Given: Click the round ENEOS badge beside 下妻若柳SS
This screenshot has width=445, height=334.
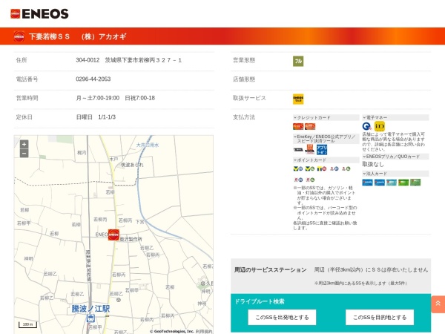Looking at the screenshot, I should coord(19,36).
